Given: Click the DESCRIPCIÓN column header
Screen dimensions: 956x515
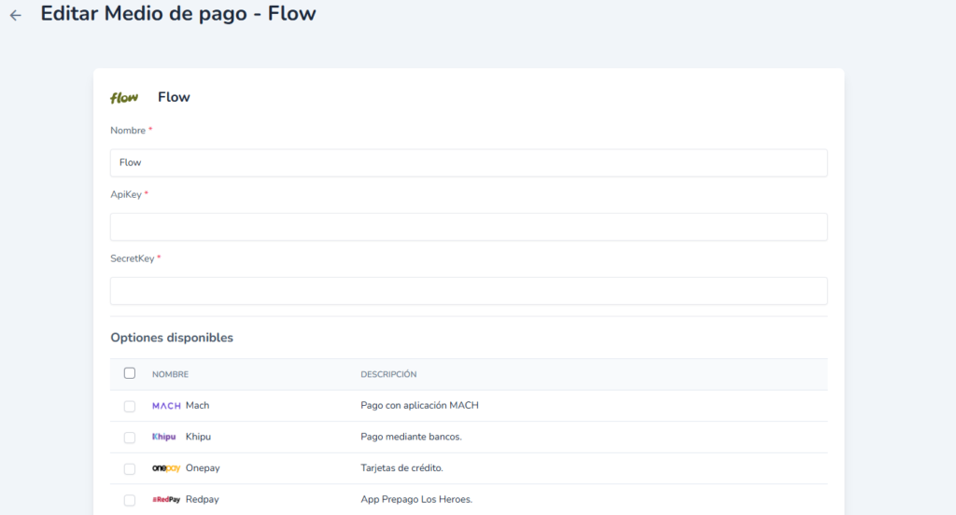Looking at the screenshot, I should [388, 374].
